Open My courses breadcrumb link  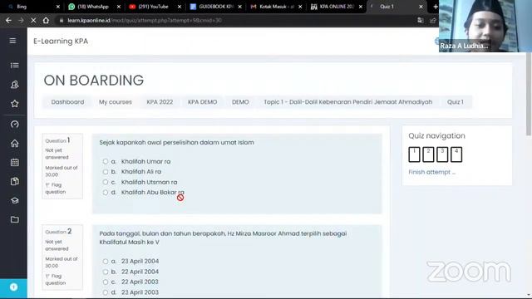click(116, 102)
